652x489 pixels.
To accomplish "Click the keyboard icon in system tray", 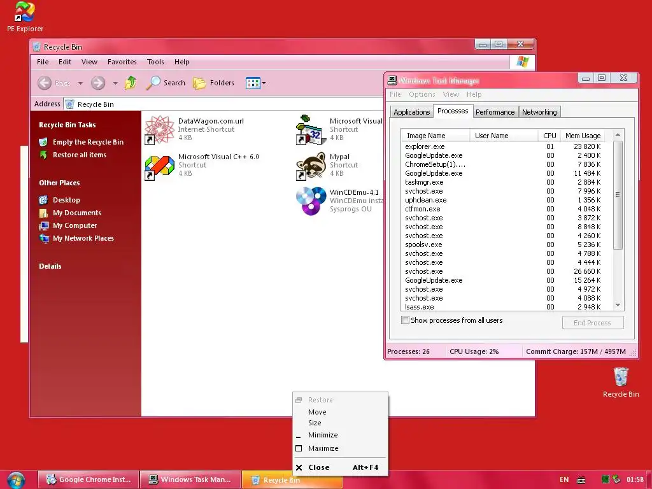I will [x=581, y=480].
